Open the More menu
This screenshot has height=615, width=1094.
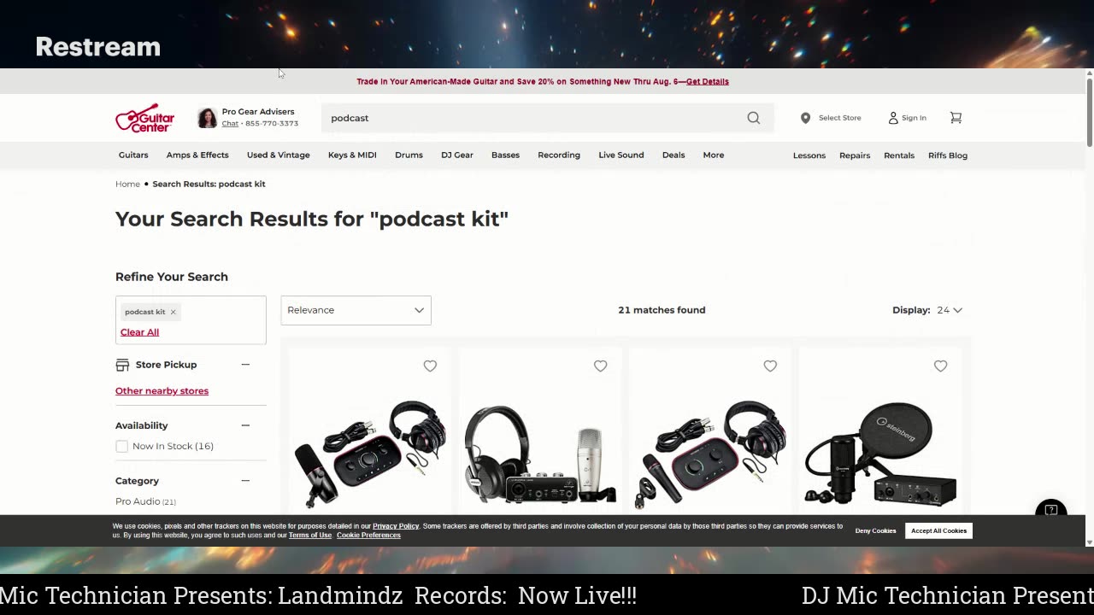(714, 155)
